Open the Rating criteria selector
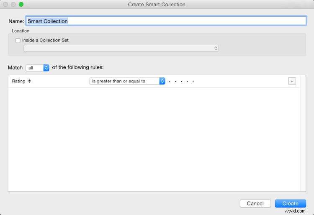 tap(21, 81)
